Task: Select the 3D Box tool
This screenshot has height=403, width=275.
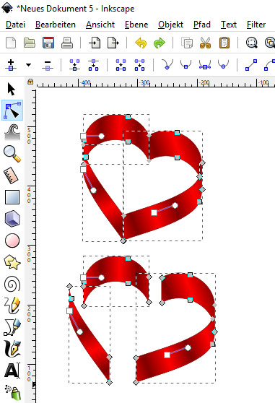Action: [x=12, y=219]
